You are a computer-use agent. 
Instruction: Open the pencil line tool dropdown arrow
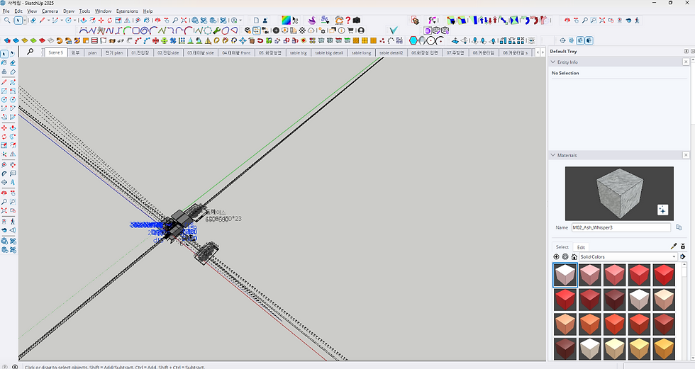click(48, 21)
